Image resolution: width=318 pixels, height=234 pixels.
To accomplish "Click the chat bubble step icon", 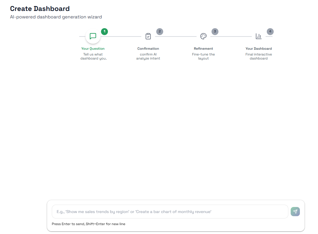I will coord(93,36).
